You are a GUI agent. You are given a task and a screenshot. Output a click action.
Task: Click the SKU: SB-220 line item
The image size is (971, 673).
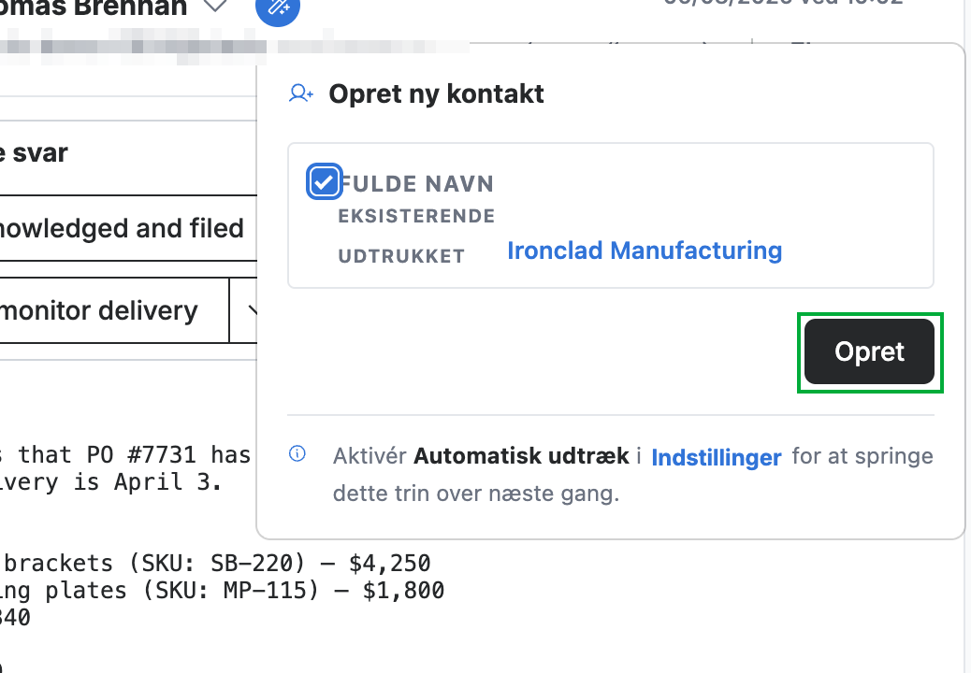click(215, 564)
